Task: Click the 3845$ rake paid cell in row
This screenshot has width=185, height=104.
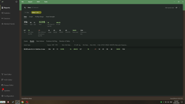Action: pos(118,49)
